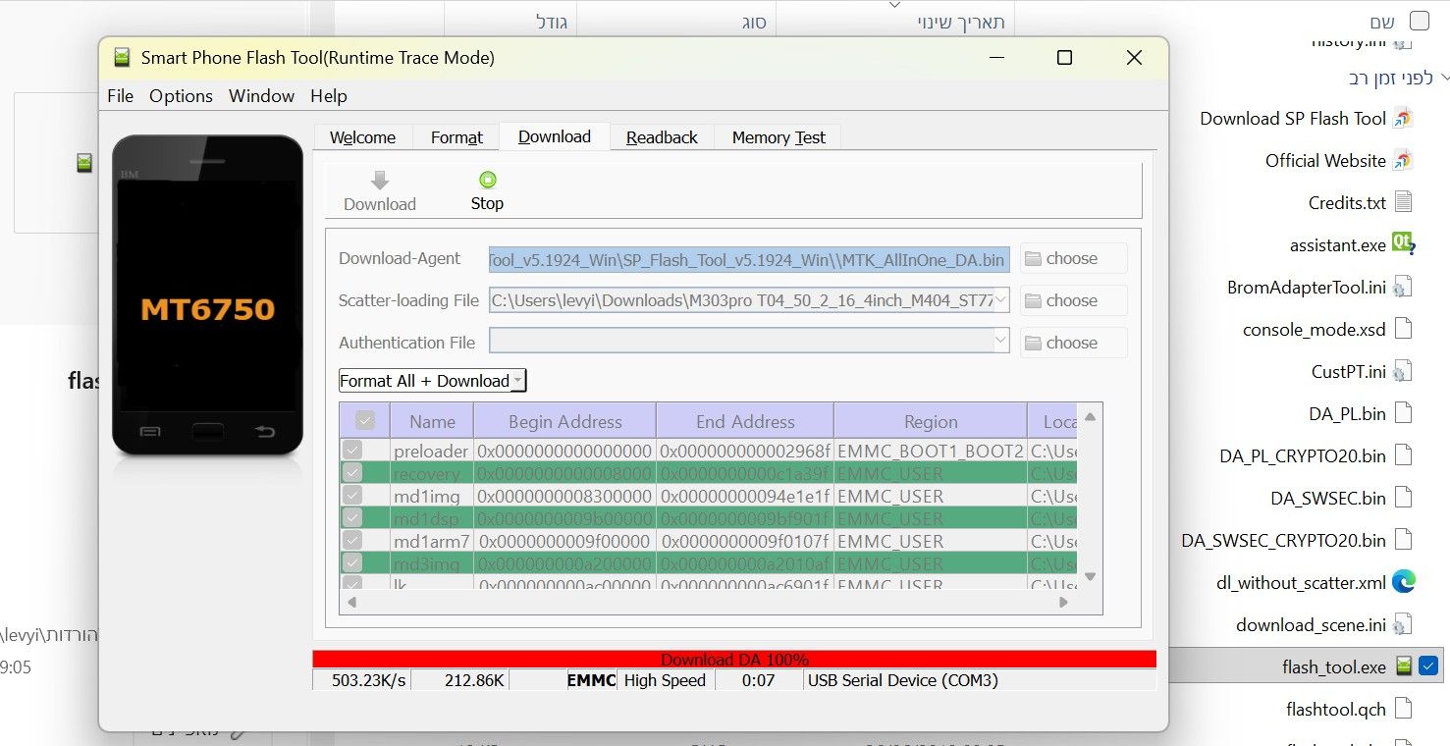Screen dimensions: 1450x746
Task: Open the Window menu
Action: 261,95
